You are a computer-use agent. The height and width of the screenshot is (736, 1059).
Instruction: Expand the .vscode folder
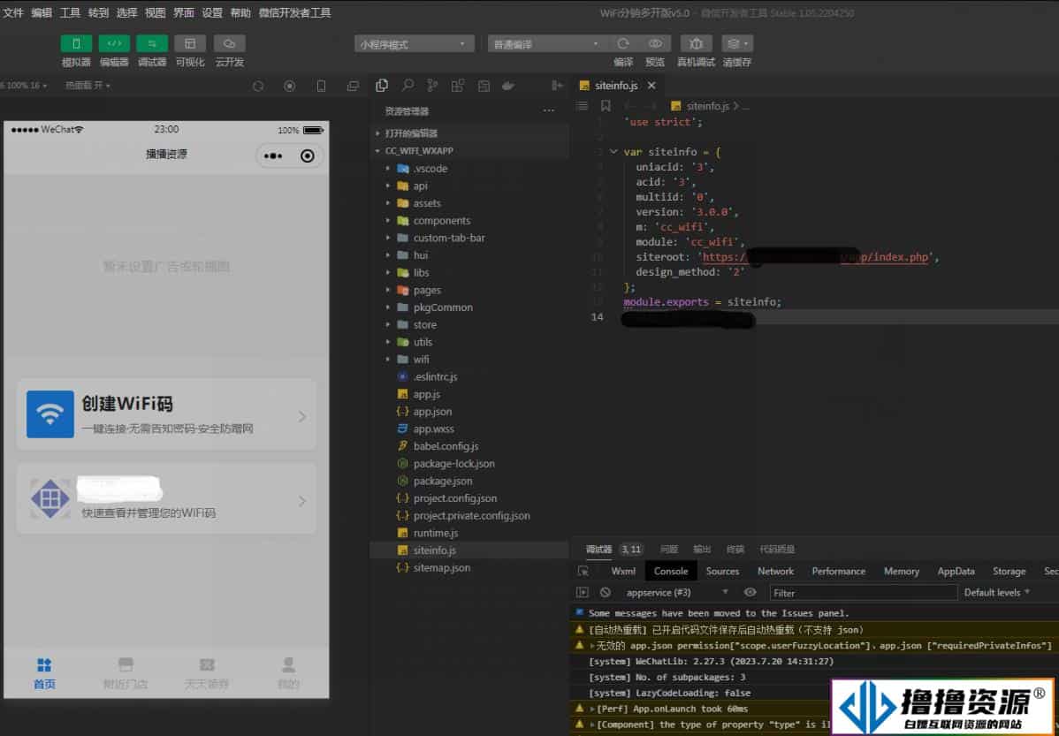[469, 168]
